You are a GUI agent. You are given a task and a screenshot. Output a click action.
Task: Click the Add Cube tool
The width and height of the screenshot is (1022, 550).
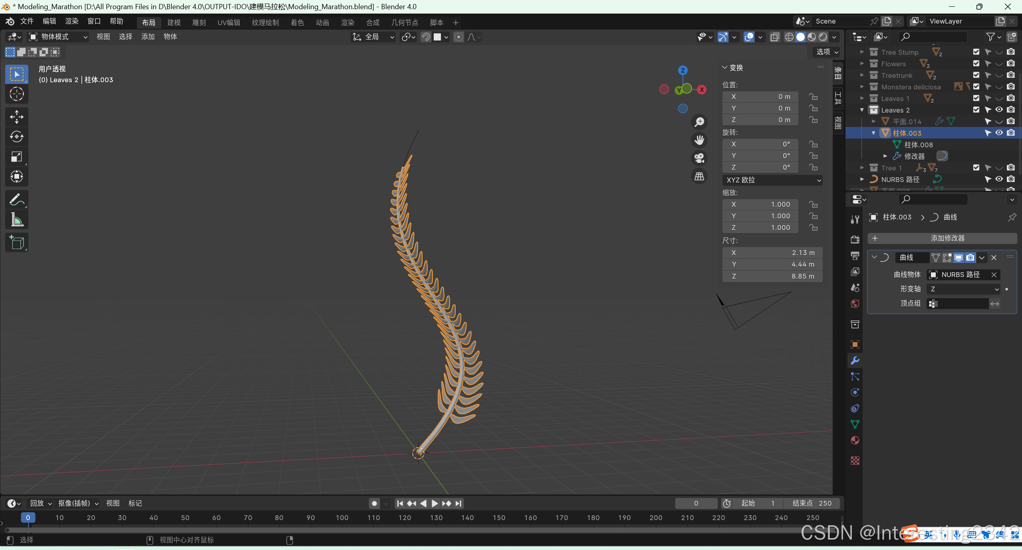[16, 242]
